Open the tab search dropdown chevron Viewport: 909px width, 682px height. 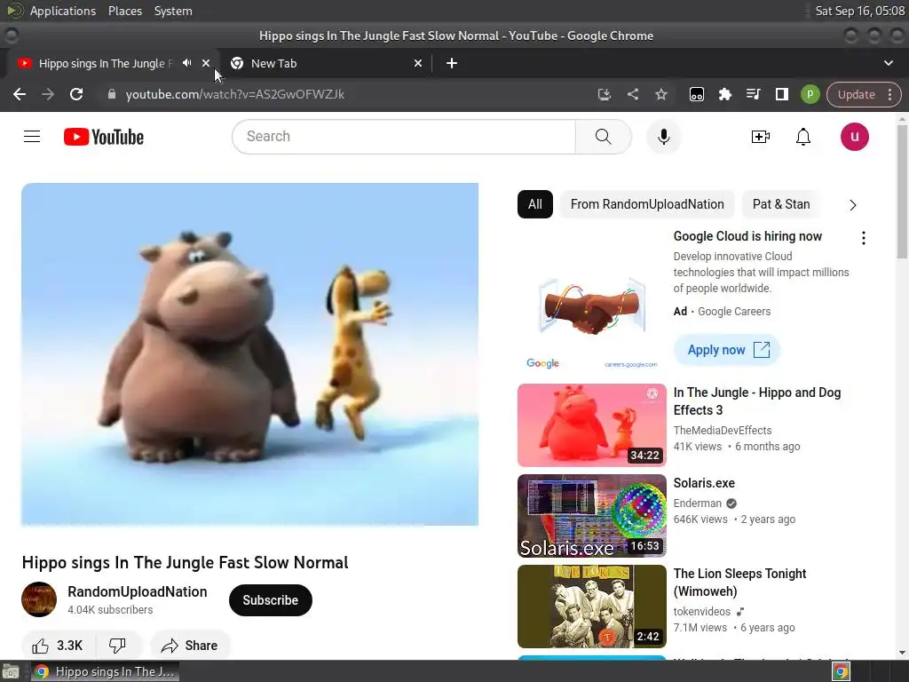(x=888, y=63)
